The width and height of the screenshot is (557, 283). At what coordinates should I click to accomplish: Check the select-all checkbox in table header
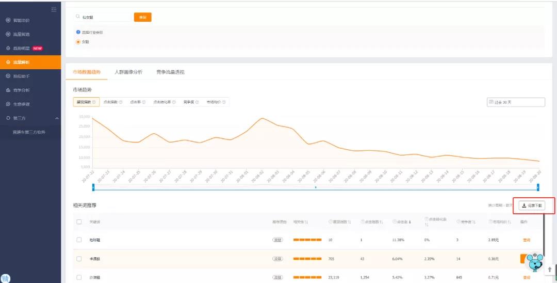tap(79, 222)
